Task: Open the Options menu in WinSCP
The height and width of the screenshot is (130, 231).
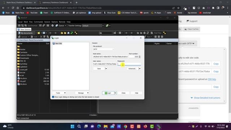Action: tap(55, 22)
